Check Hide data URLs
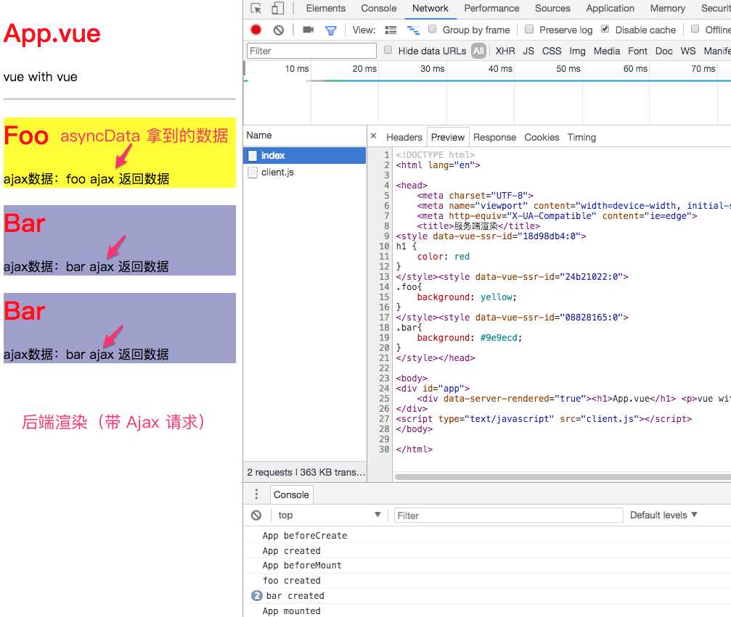Screen dimensions: 731x617 coord(388,50)
